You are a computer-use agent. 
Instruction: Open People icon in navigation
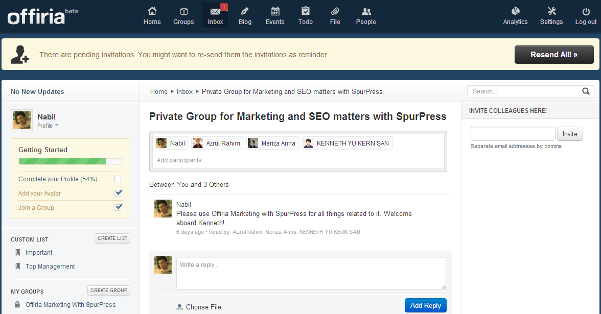tap(366, 11)
